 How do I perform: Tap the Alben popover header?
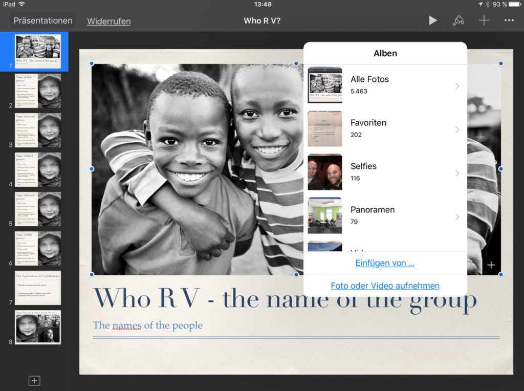385,53
